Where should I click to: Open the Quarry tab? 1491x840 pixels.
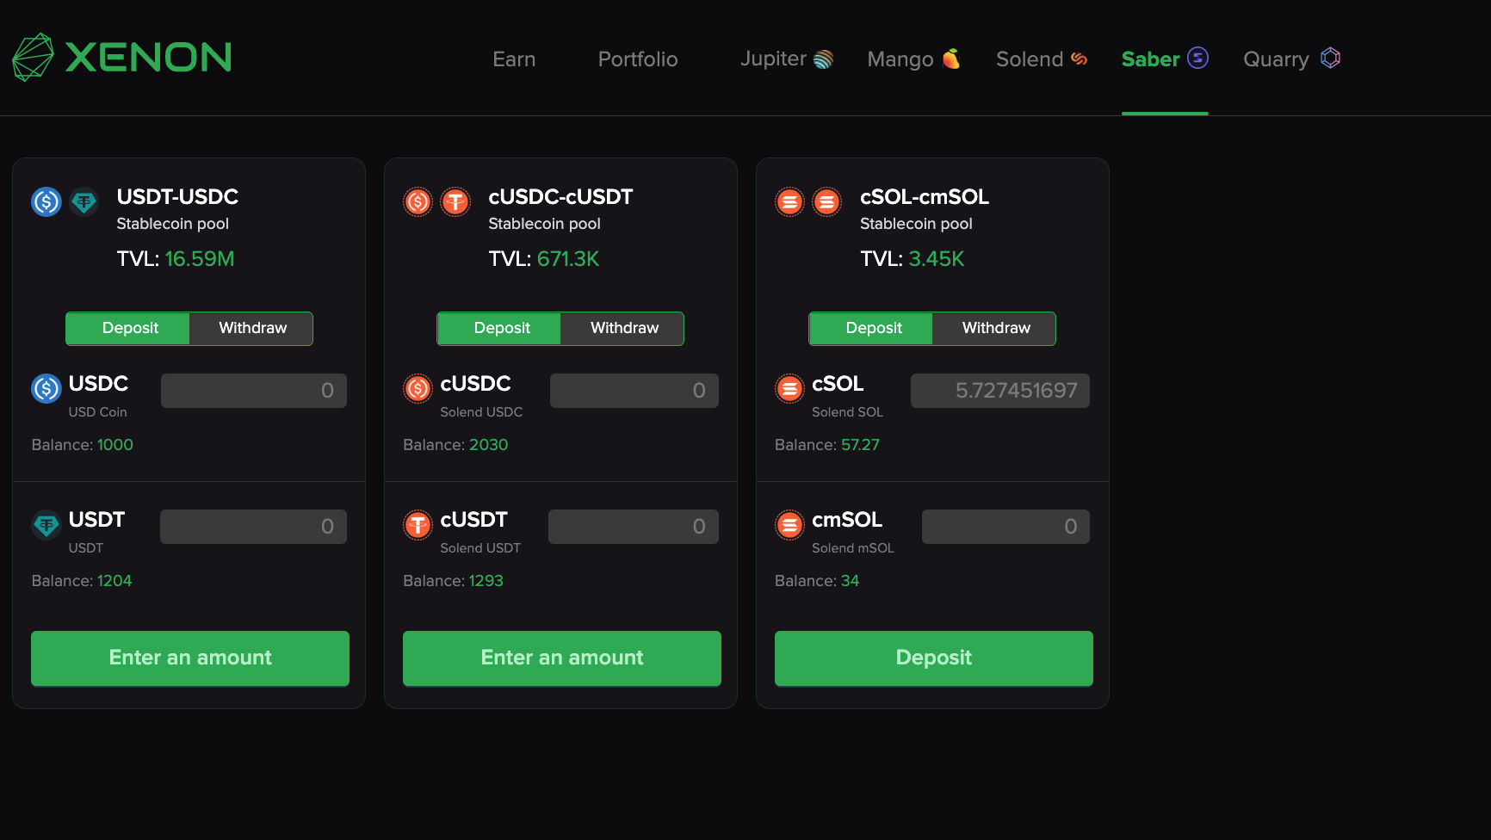coord(1291,59)
